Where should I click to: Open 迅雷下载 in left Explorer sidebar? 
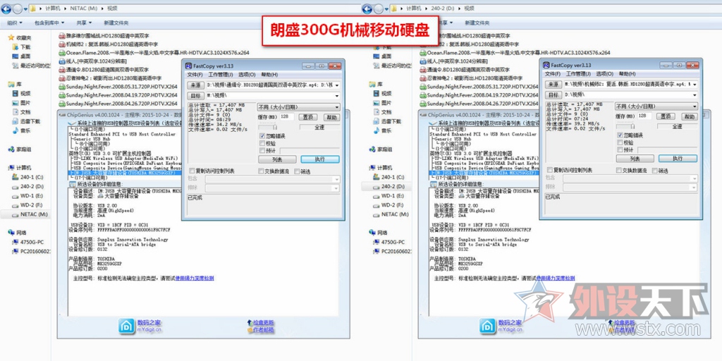tap(26, 121)
